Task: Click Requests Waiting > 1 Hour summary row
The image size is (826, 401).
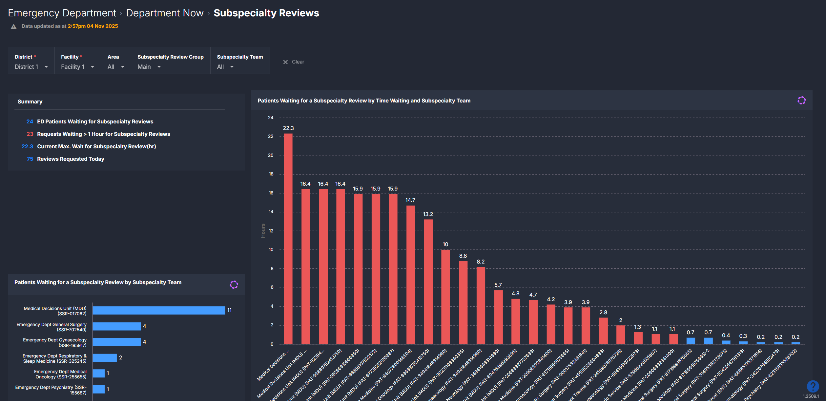Action: [x=103, y=134]
